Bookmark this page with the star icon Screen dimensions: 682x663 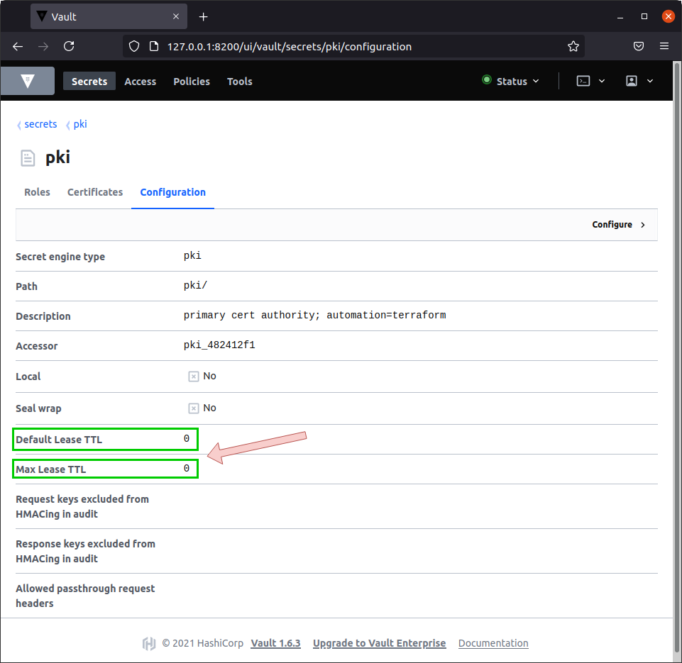tap(573, 46)
